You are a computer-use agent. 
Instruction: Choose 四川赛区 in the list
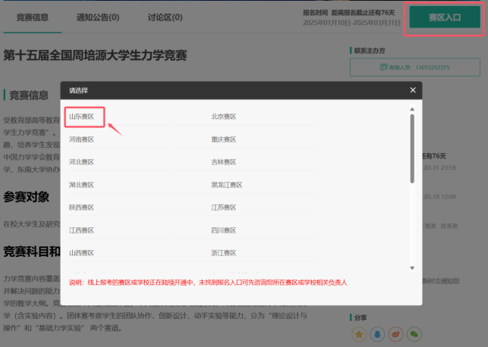coord(223,230)
